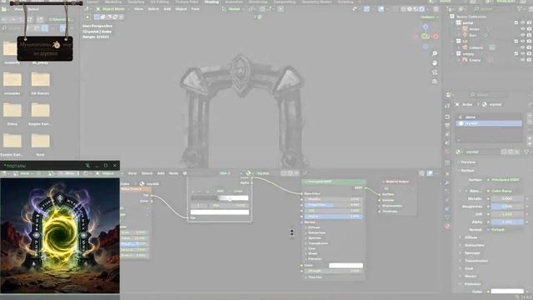Adjust Roughness slider in Properties panel
Viewport: 533px width, 300px height.
(x=507, y=207)
